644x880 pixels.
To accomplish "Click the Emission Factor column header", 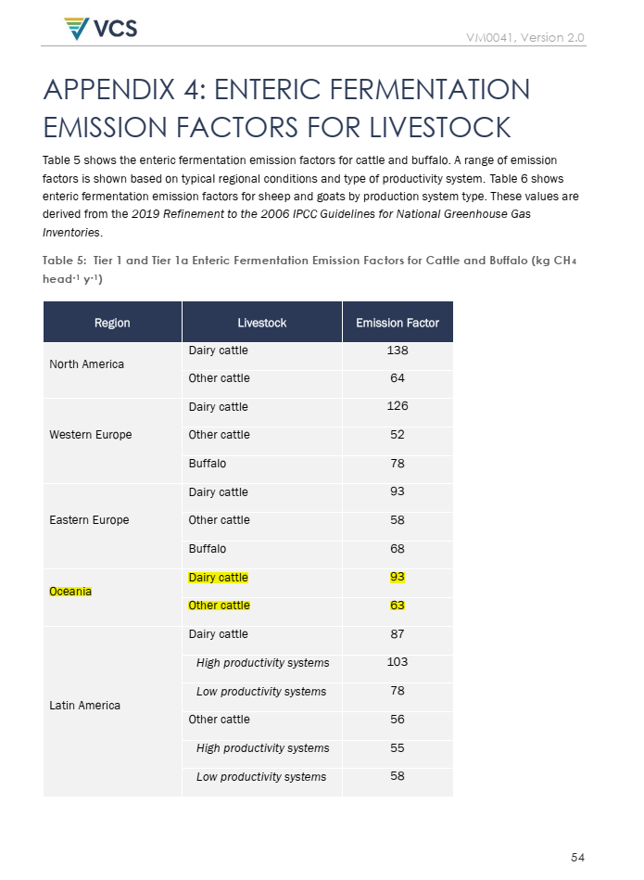I will pos(398,323).
